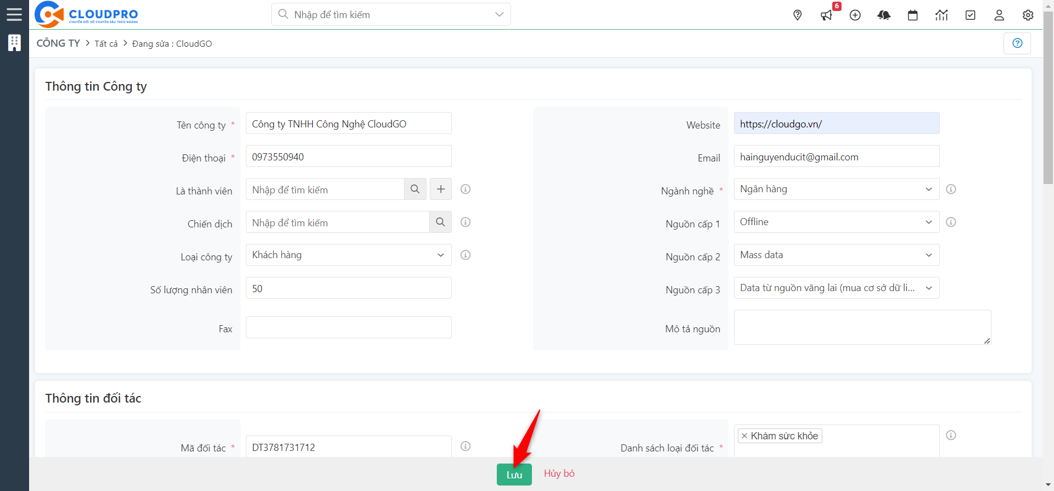Image resolution: width=1054 pixels, height=491 pixels.
Task: Click the Thông tin đối tác heading
Action: pyautogui.click(x=93, y=398)
